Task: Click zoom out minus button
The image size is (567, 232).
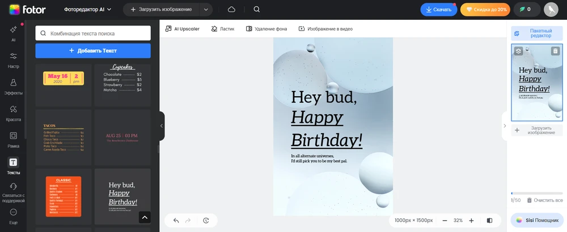Action: [445, 221]
